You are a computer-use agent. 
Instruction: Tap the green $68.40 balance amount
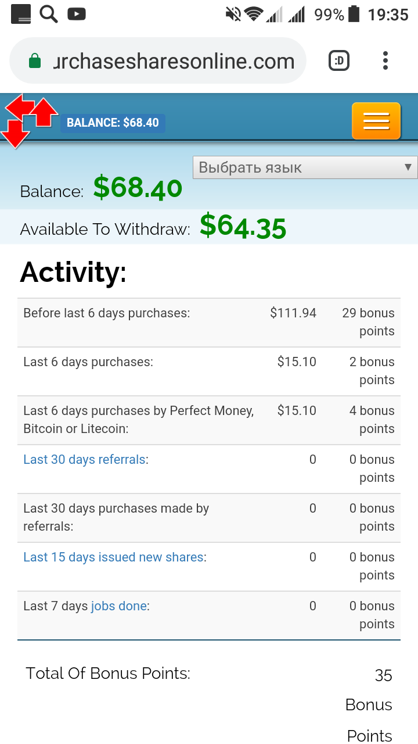[x=138, y=188]
